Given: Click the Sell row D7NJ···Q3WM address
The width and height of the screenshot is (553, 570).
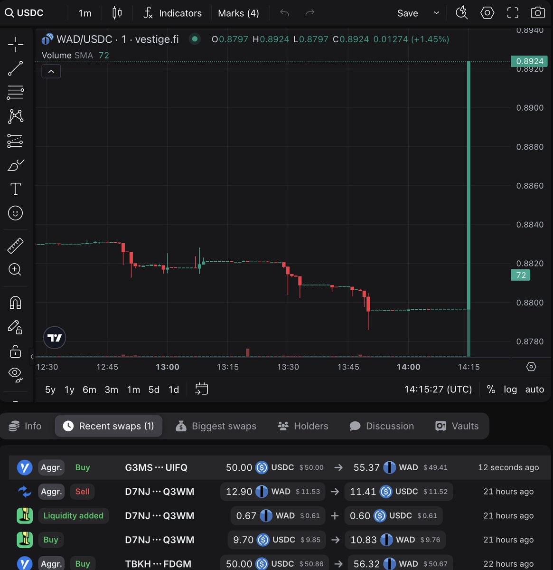Looking at the screenshot, I should pos(159,492).
